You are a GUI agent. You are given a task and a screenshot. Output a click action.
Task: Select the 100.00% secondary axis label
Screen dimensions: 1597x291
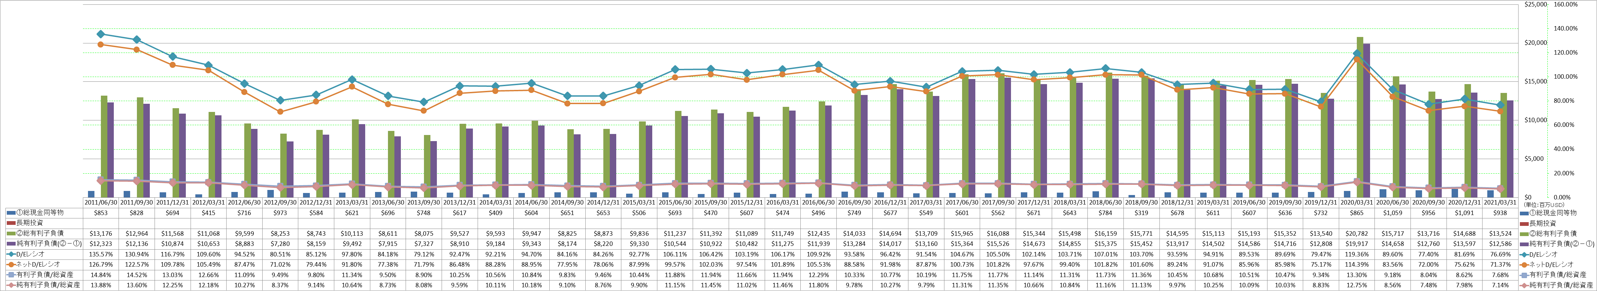[1565, 77]
